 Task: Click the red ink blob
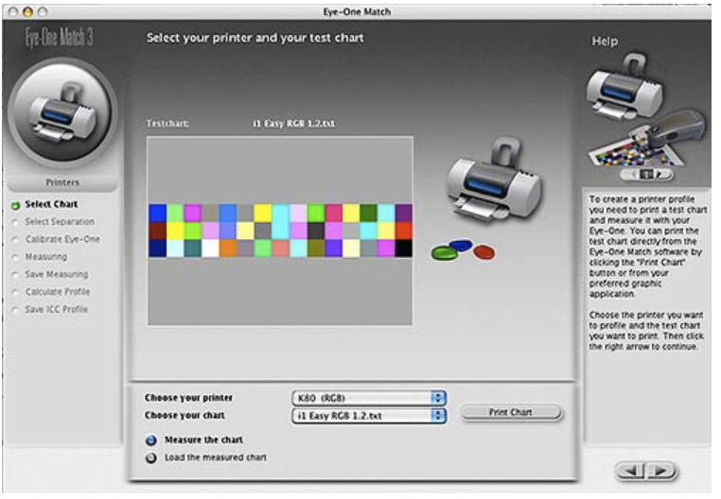[484, 251]
